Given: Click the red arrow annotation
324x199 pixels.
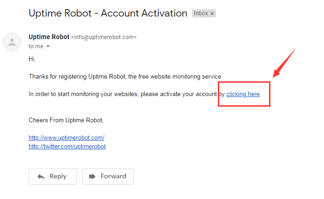Looking at the screenshot, I should point(284,63).
